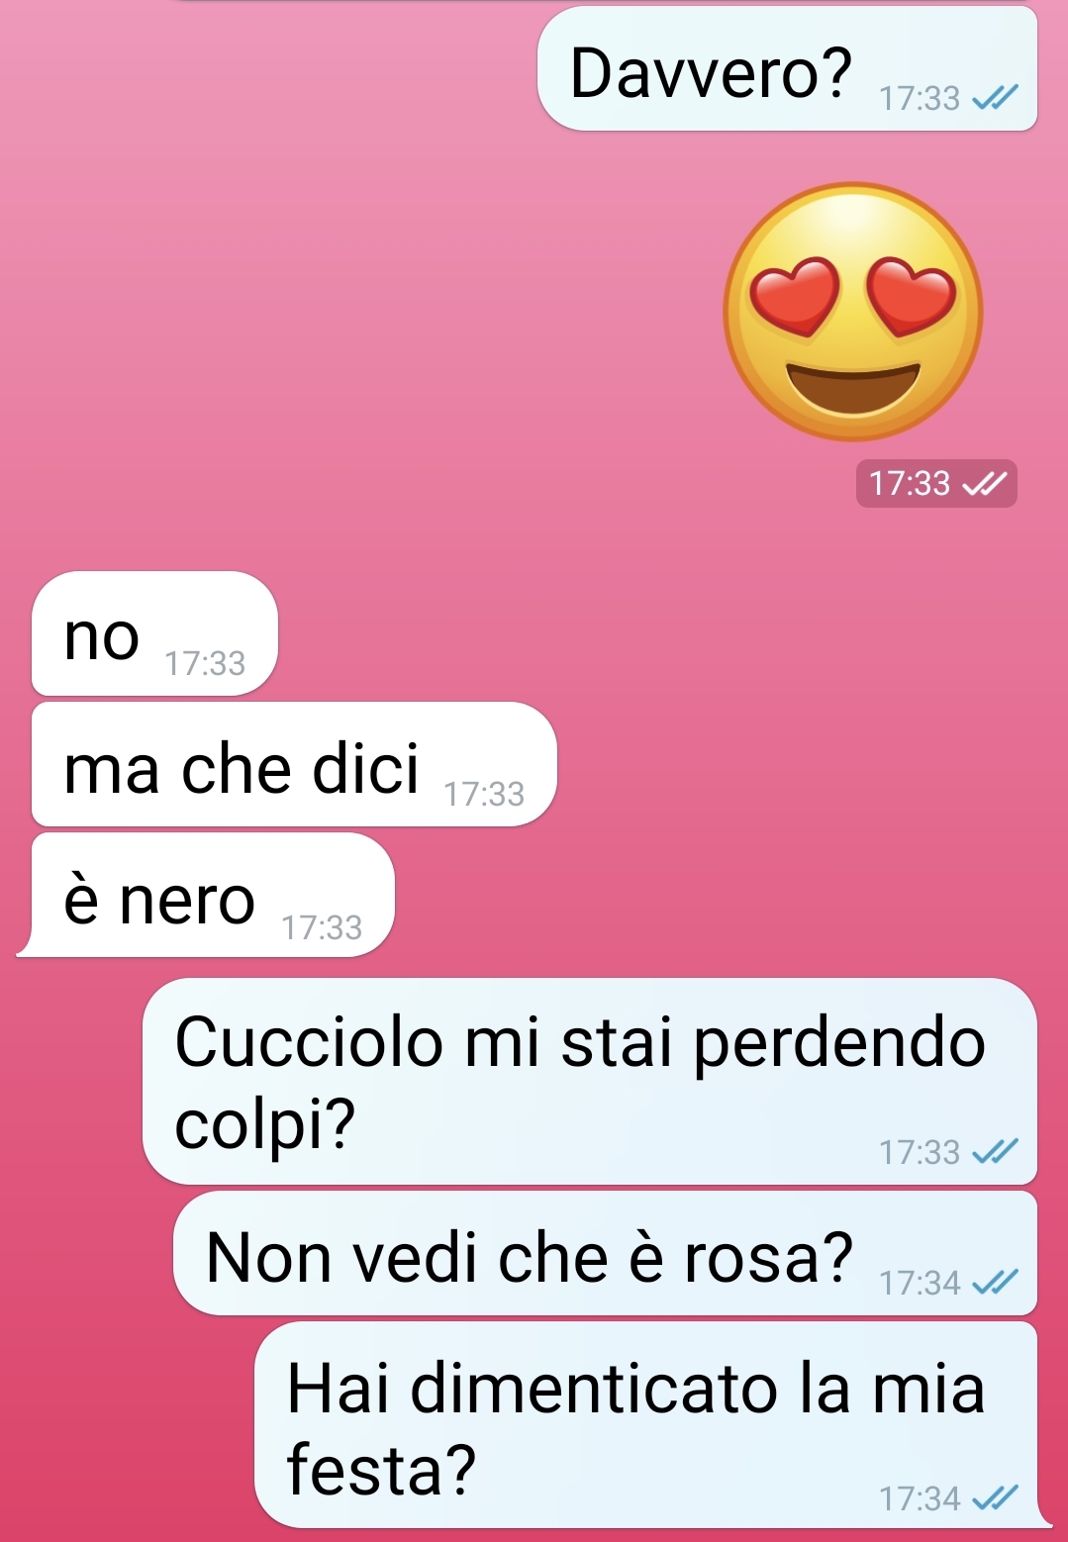Select the received 'no' message bubble
The image size is (1068, 1542).
[154, 633]
